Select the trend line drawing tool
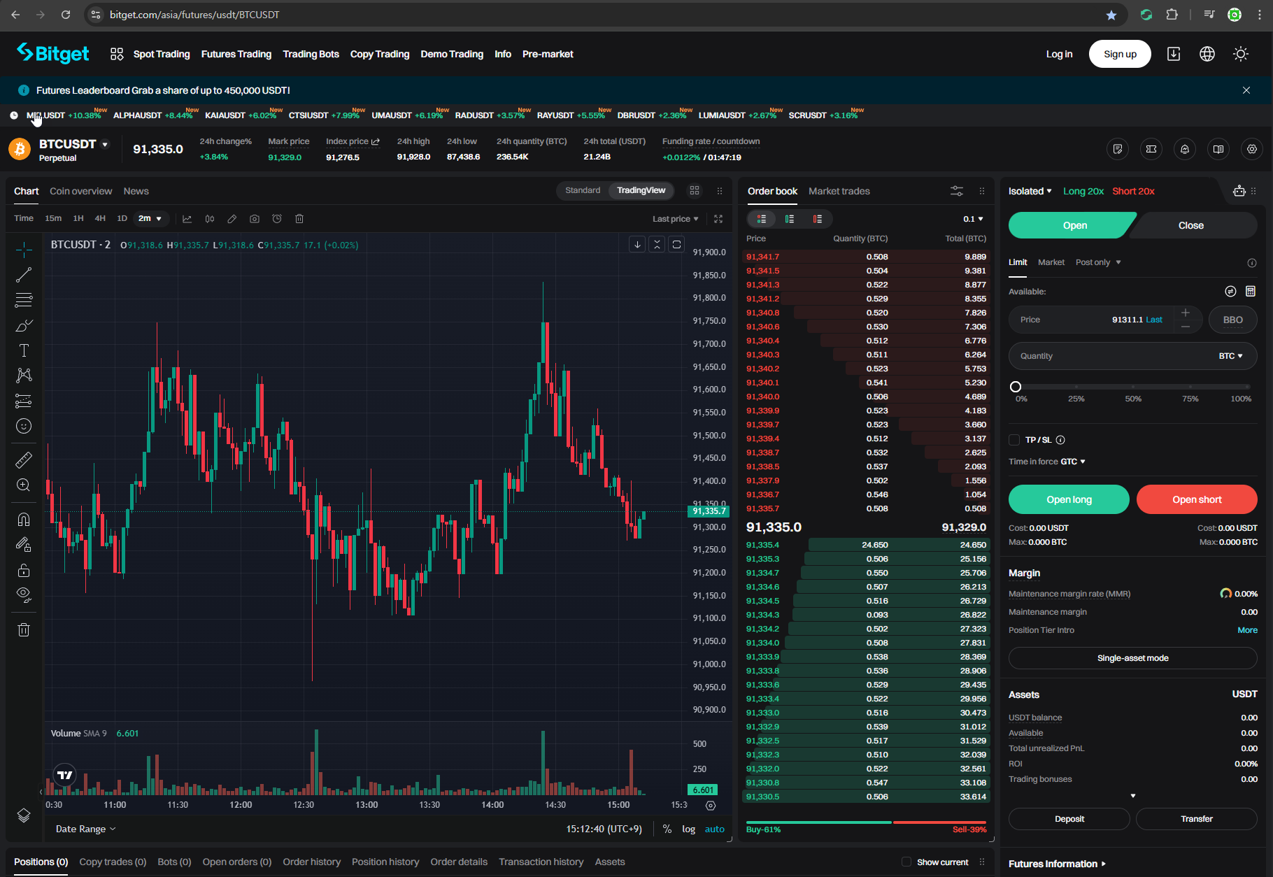The image size is (1273, 877). (24, 275)
